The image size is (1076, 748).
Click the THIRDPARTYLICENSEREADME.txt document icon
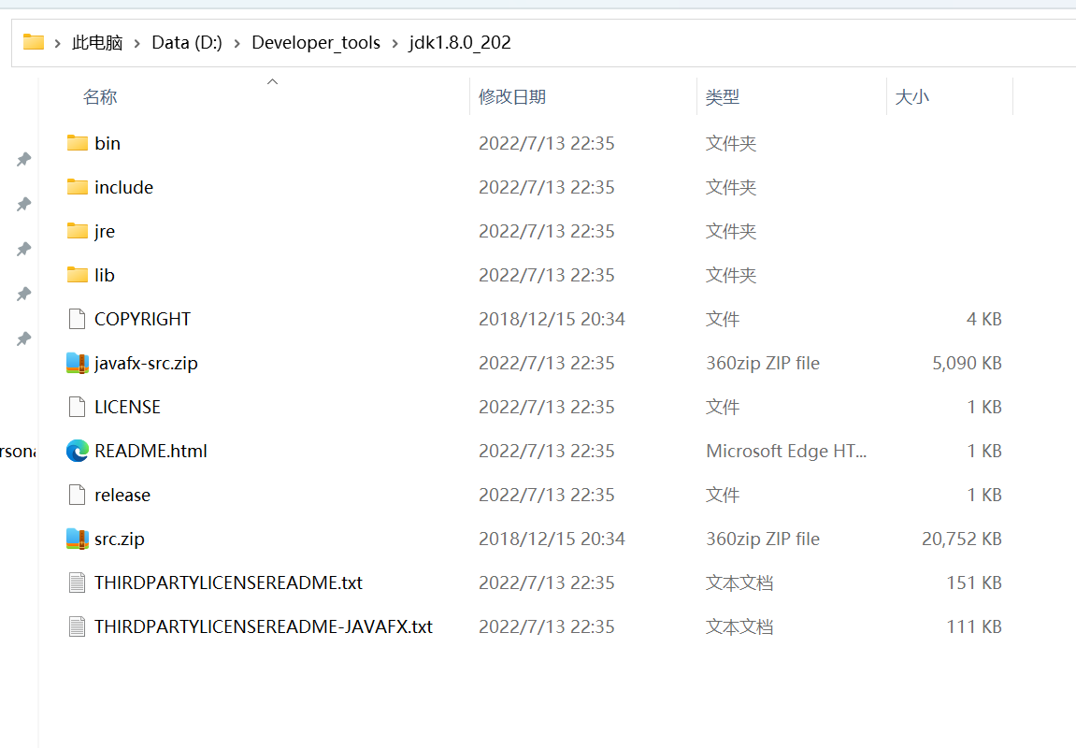pos(77,583)
